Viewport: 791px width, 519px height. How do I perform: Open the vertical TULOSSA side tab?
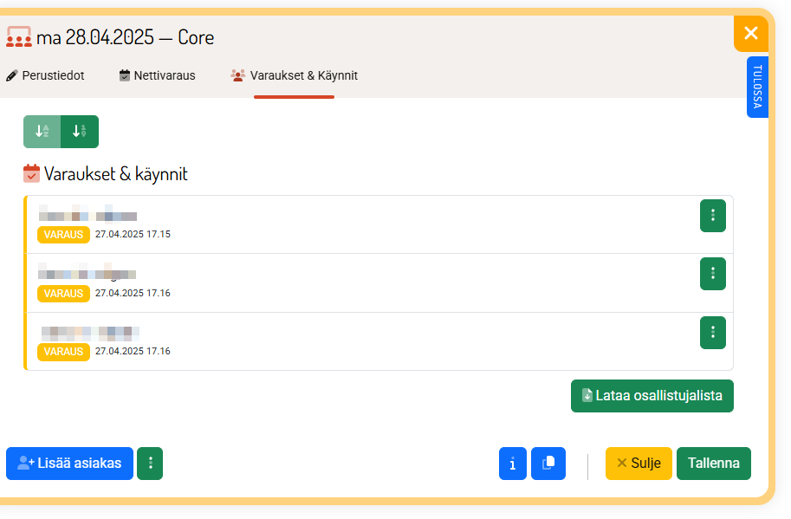[757, 87]
